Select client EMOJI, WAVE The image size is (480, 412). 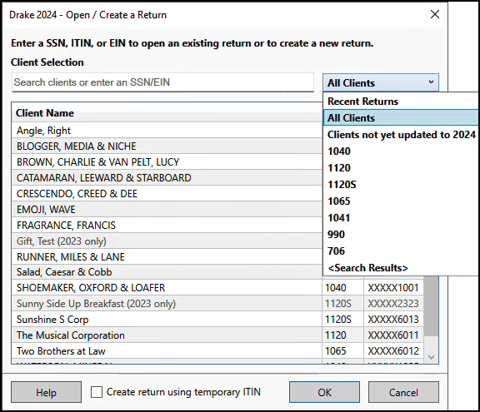167,210
